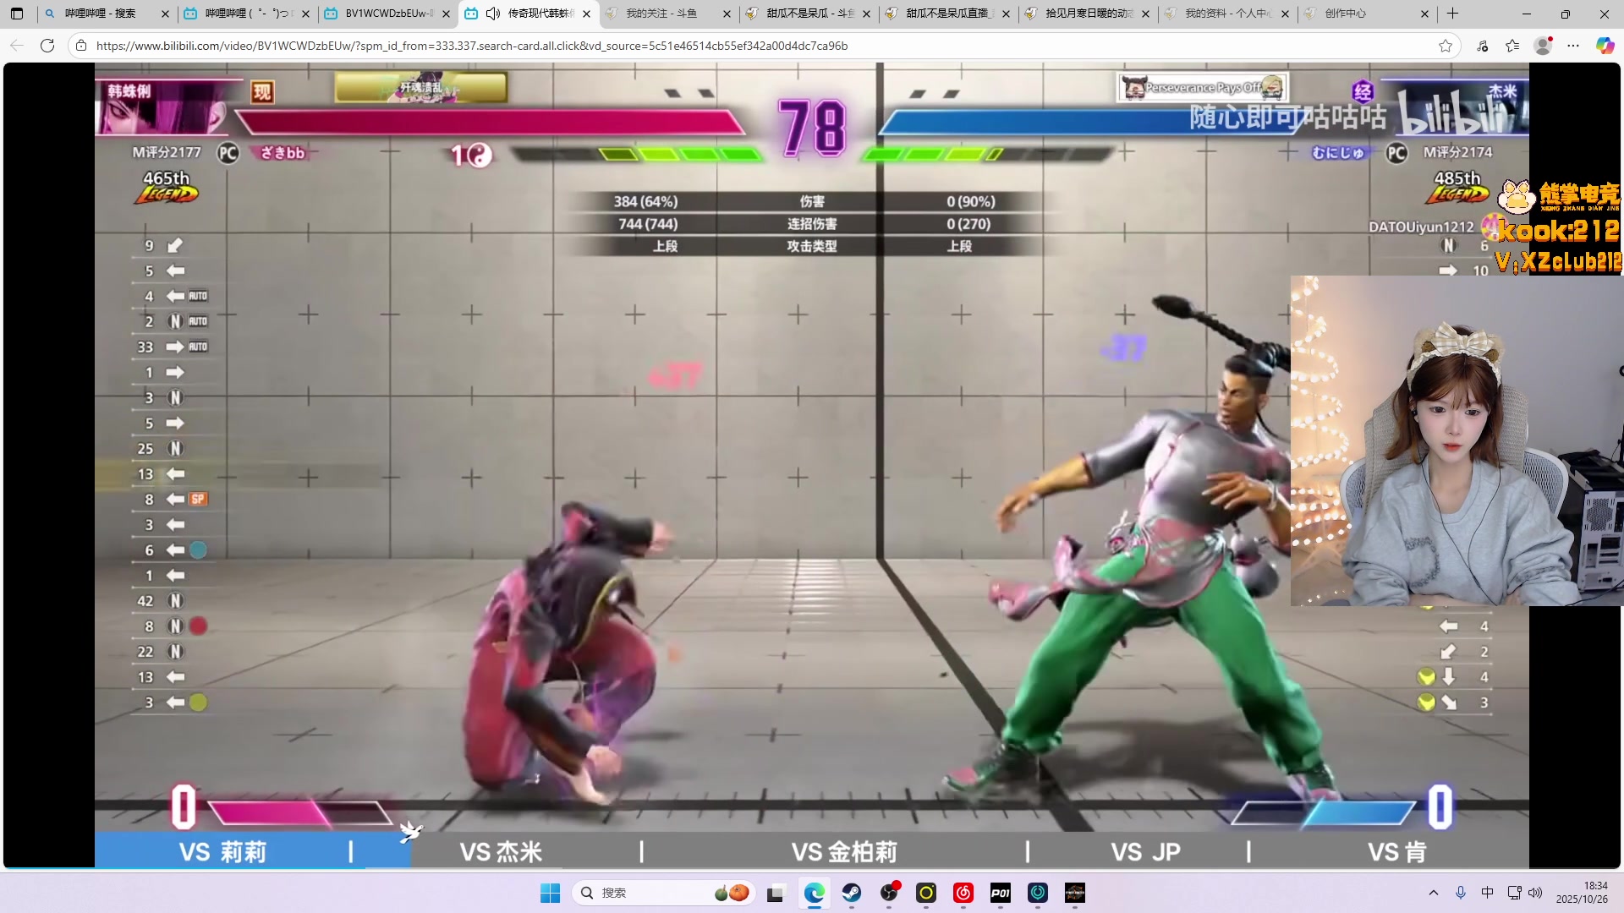Open the Windows Start menu

[x=551, y=894]
